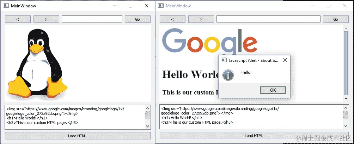Click the Tux penguin image in the left window
Viewport: 354px width, 144px height.
(x=37, y=64)
